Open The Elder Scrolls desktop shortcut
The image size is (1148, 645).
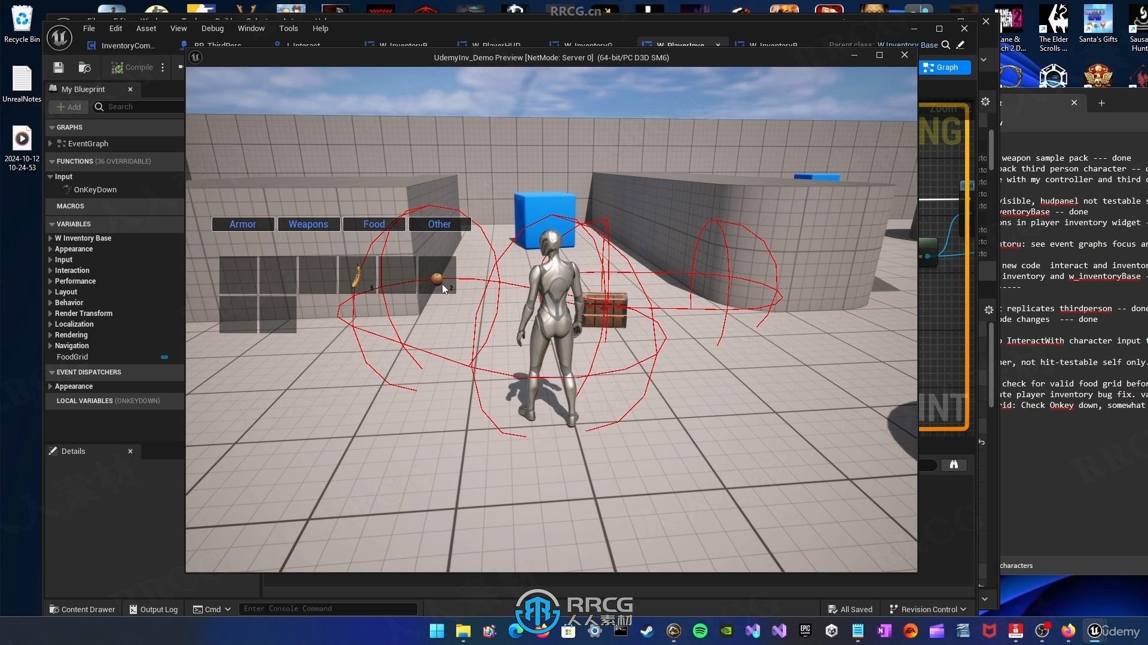1054,27
